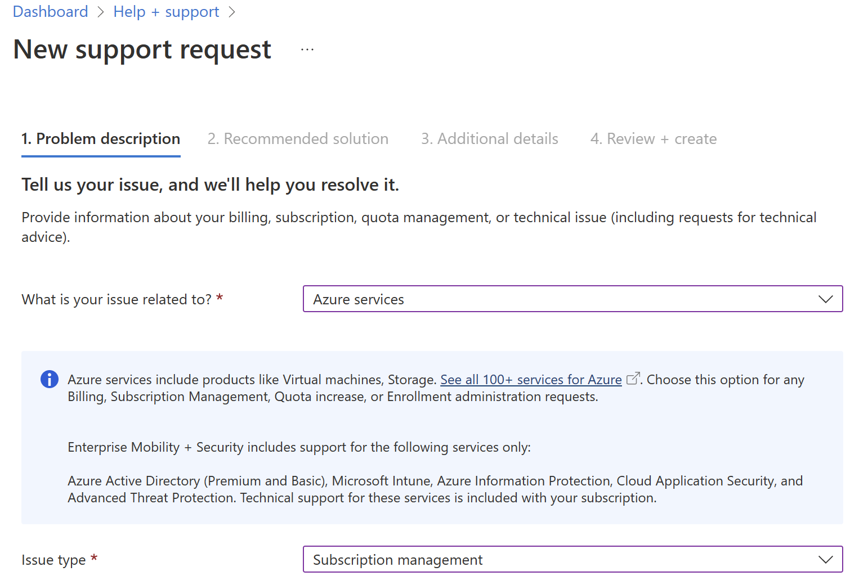Open the Additional details tab
Viewport: 868px width, 585px height.
pyautogui.click(x=489, y=138)
